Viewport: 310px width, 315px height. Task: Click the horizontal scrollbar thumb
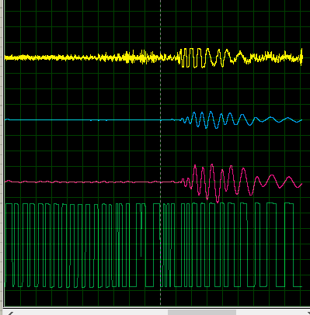[x=202, y=313]
